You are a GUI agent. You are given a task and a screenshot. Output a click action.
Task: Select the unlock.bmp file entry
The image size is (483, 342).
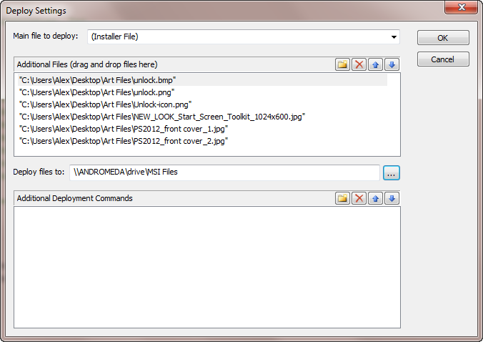tap(202, 80)
